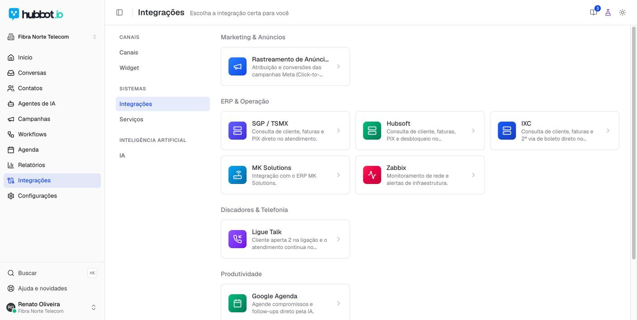Open Contatos from the sidebar

[x=52, y=88]
